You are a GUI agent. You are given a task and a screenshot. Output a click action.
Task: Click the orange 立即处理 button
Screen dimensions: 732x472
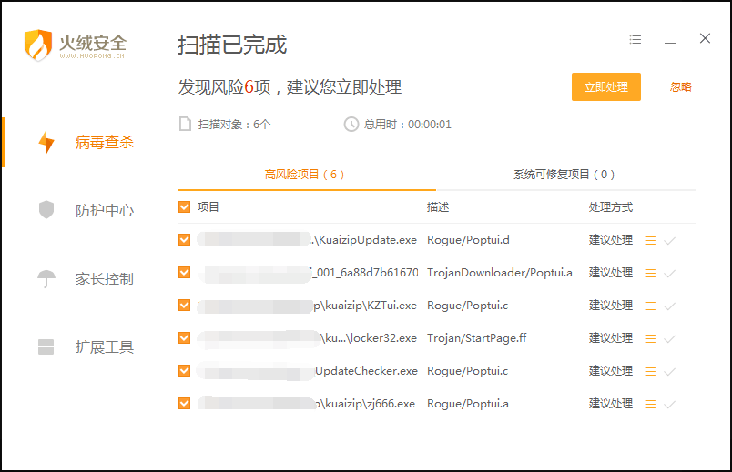click(605, 87)
